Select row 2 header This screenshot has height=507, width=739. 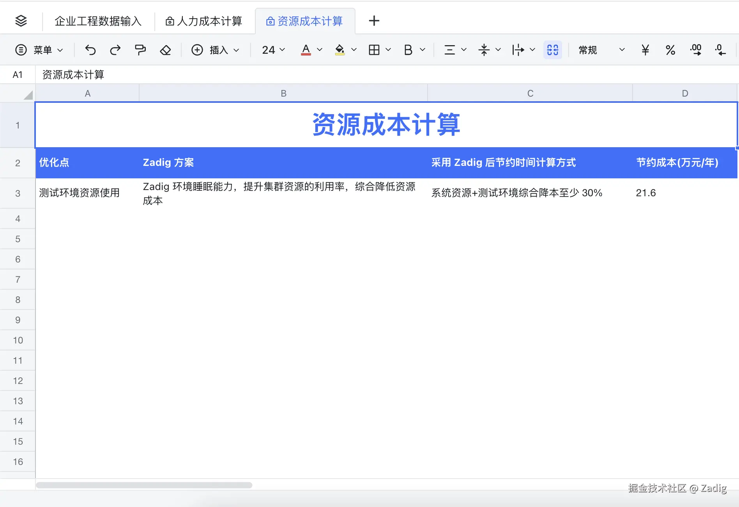coord(18,163)
